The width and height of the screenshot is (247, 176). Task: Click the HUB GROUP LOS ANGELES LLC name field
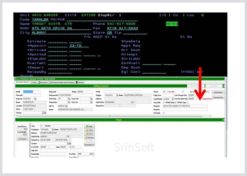point(75,109)
